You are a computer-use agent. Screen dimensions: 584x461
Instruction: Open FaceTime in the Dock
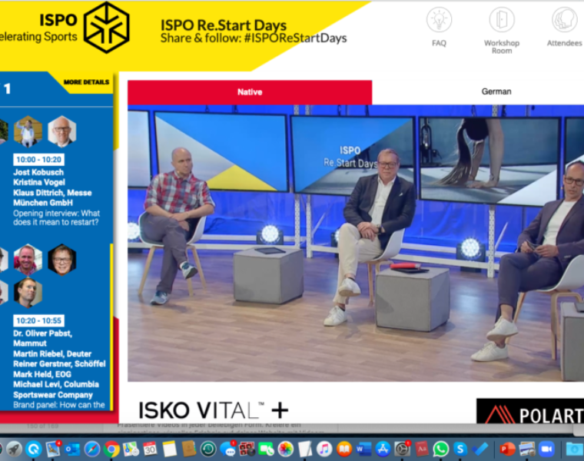267,449
